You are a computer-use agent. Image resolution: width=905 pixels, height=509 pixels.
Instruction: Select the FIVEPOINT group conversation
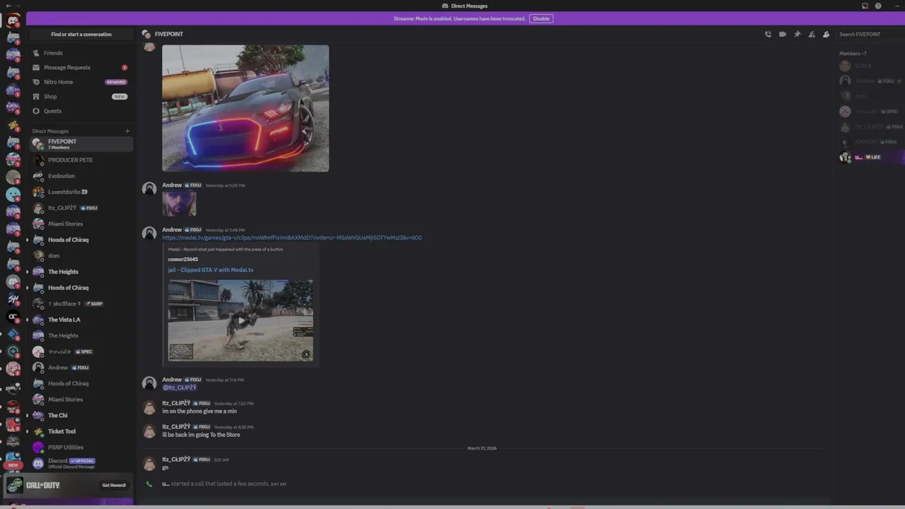81,144
